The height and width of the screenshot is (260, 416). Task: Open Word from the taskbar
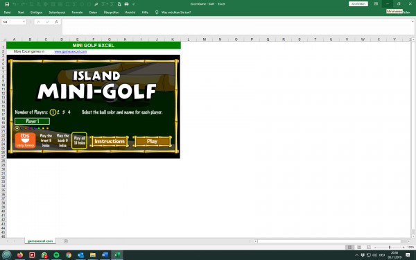pyautogui.click(x=105, y=255)
